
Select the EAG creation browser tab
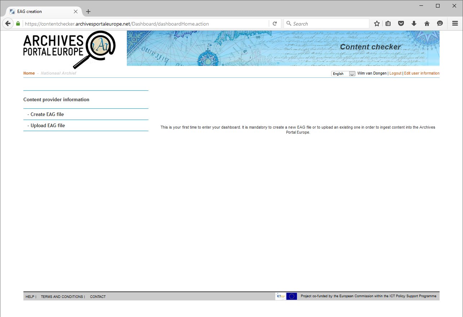[43, 12]
